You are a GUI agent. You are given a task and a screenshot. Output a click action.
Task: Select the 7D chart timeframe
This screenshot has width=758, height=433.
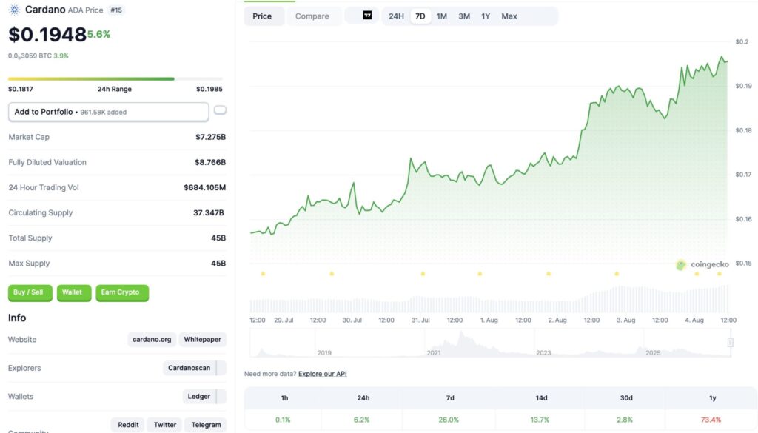(420, 16)
